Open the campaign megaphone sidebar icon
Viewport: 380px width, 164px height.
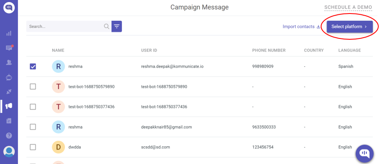click(9, 106)
